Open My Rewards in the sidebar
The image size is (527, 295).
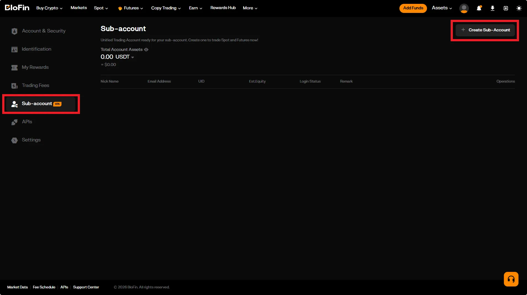click(x=41, y=67)
